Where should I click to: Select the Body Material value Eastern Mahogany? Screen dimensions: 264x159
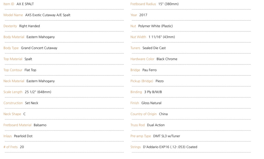point(40,37)
